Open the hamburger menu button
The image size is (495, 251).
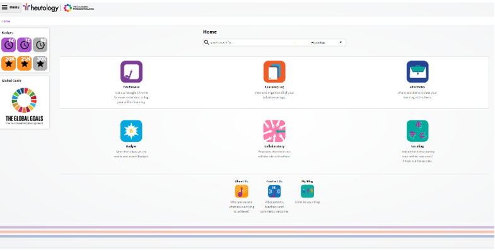coord(11,8)
